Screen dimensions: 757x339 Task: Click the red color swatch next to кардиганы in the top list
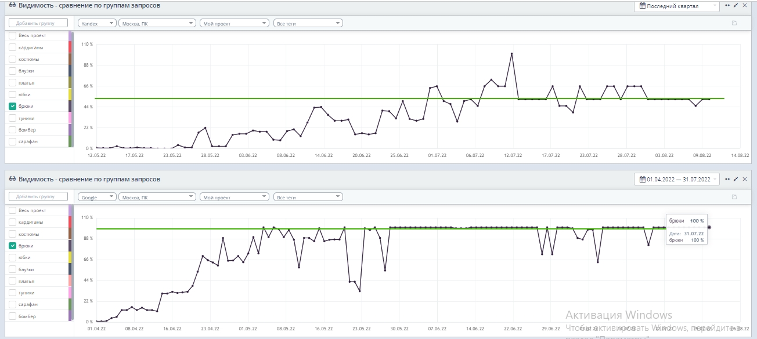point(70,48)
